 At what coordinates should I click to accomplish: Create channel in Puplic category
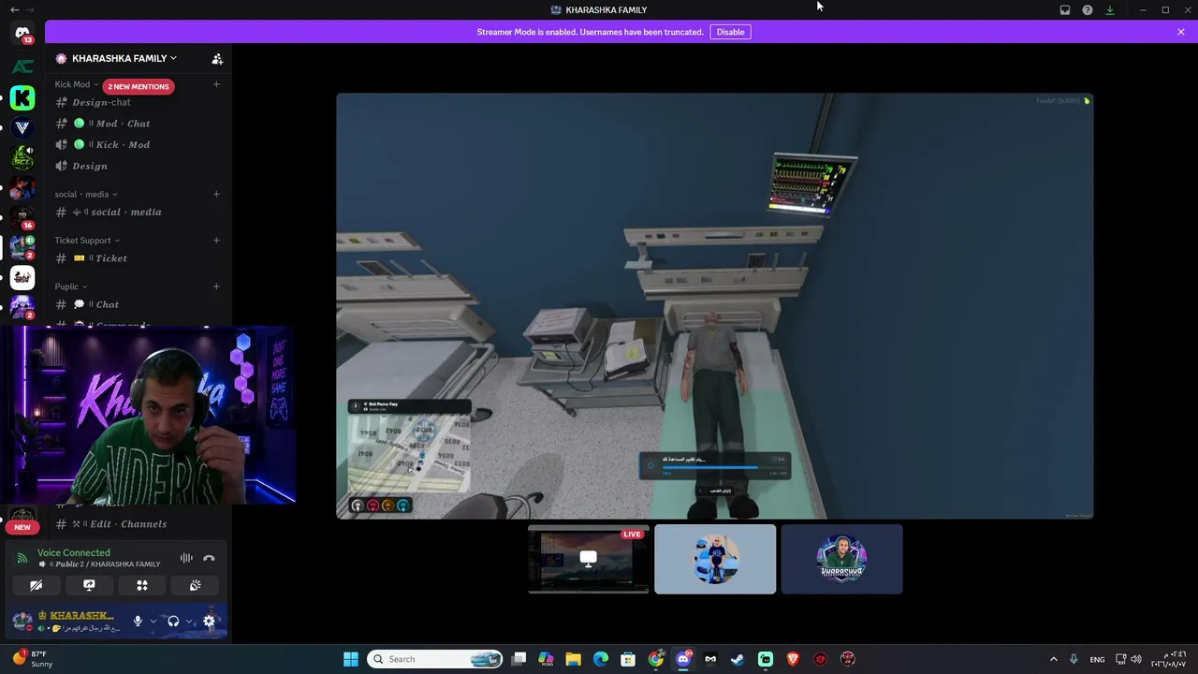pyautogui.click(x=216, y=286)
